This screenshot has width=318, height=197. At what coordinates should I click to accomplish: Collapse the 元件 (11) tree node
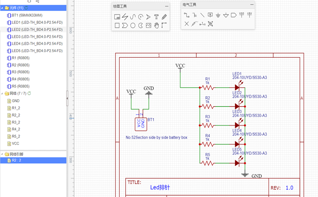(x=2, y=8)
